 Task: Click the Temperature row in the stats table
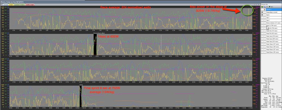pos(271,107)
